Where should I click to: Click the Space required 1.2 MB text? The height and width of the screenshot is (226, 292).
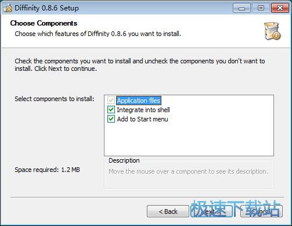point(47,170)
